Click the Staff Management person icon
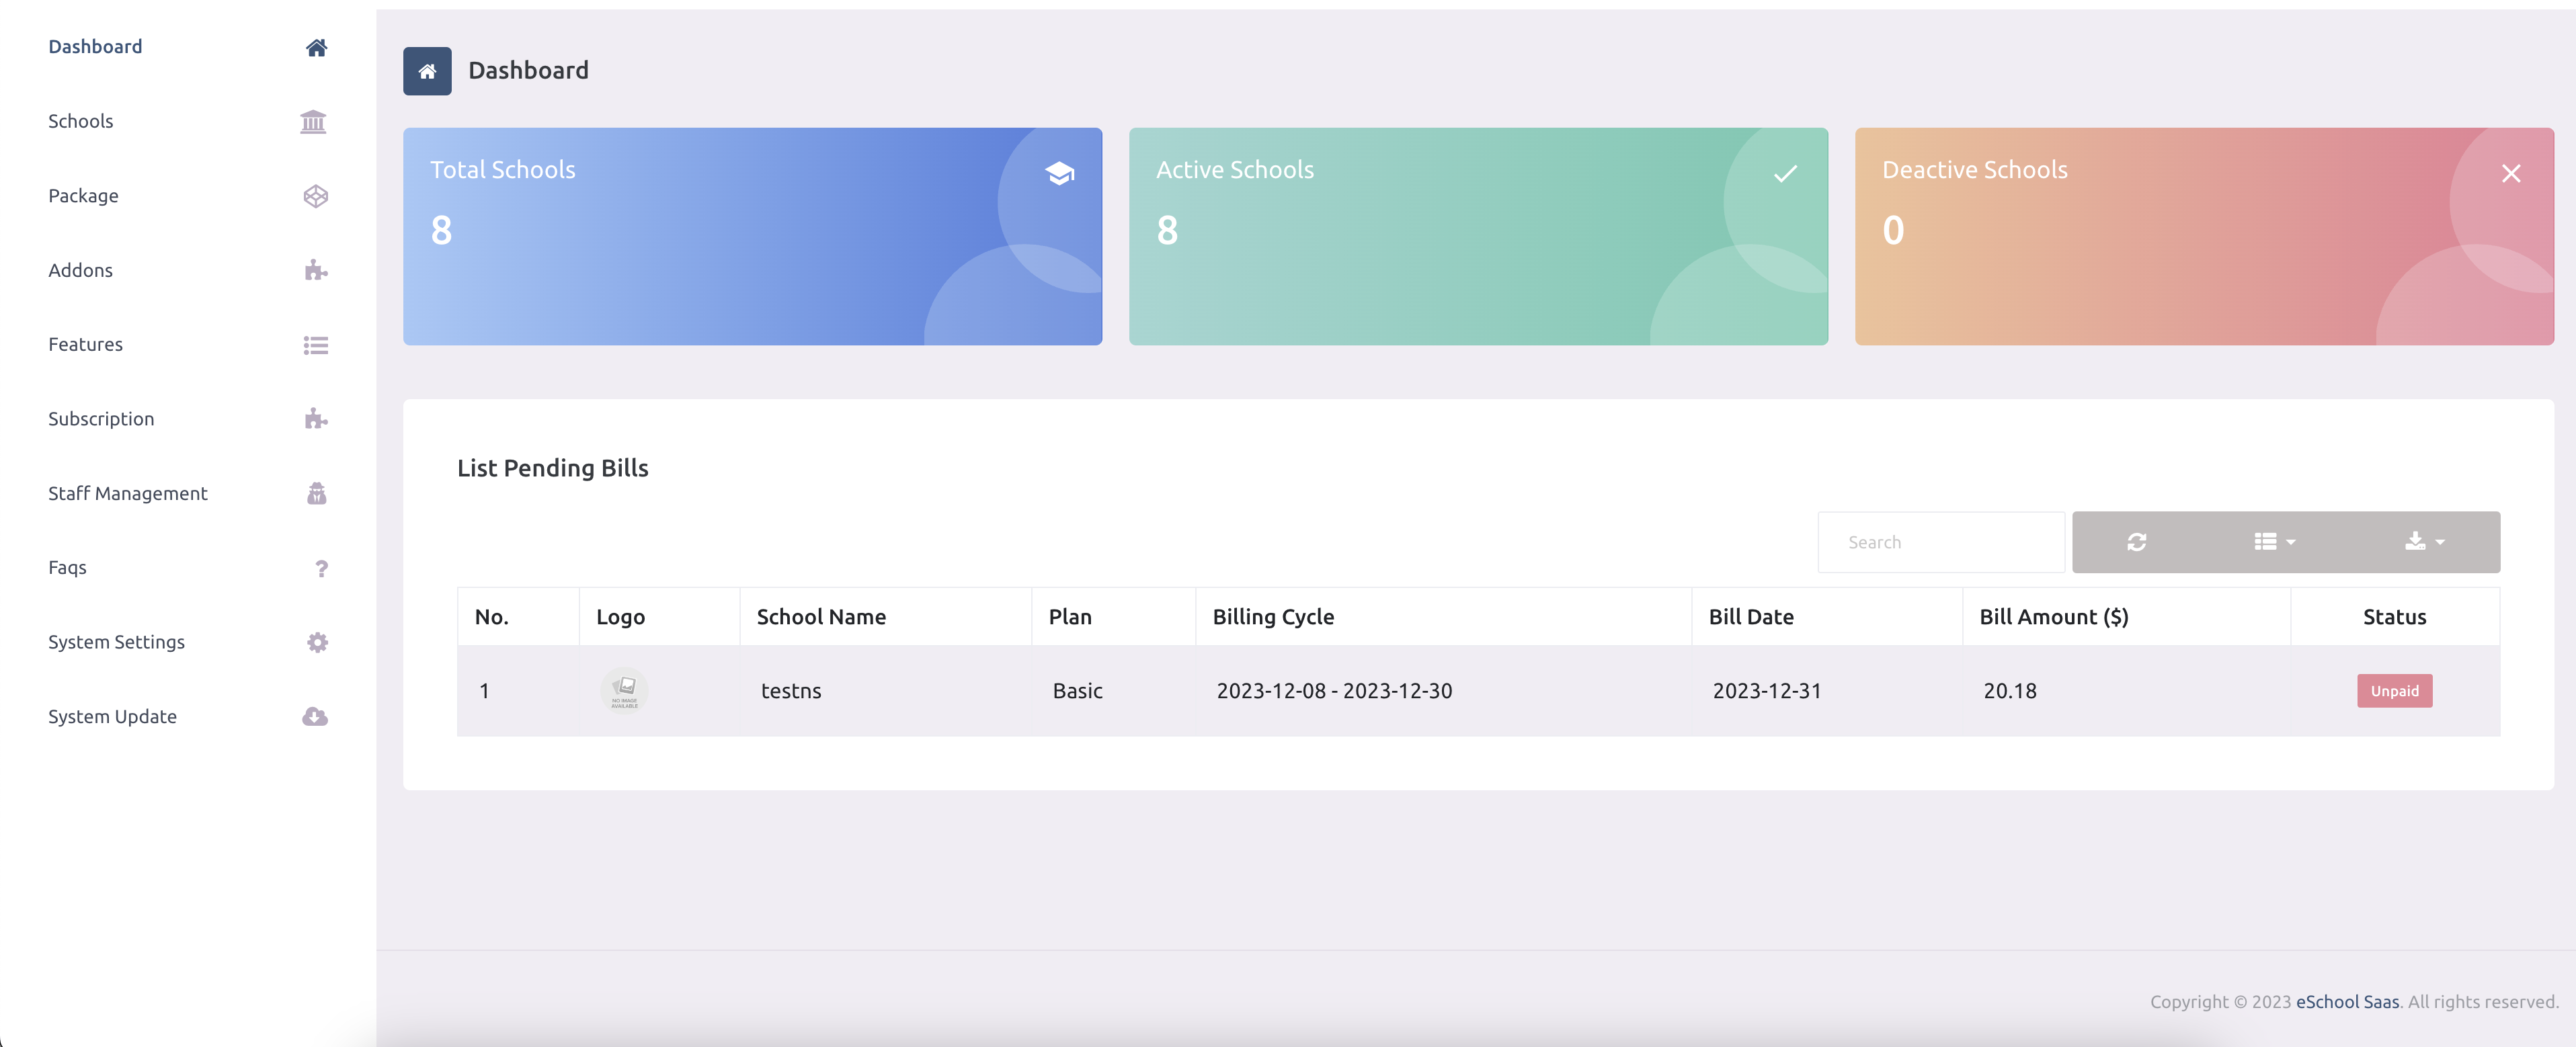The width and height of the screenshot is (2576, 1047). pos(316,493)
